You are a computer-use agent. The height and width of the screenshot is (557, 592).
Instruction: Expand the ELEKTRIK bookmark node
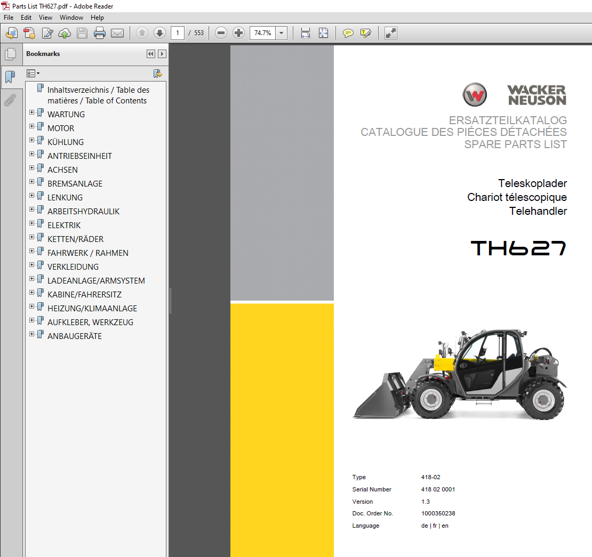tap(32, 223)
